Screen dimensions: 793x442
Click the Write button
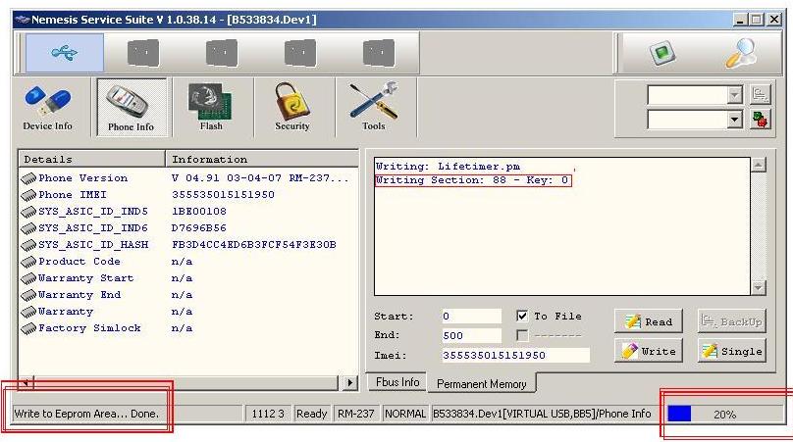tap(649, 351)
